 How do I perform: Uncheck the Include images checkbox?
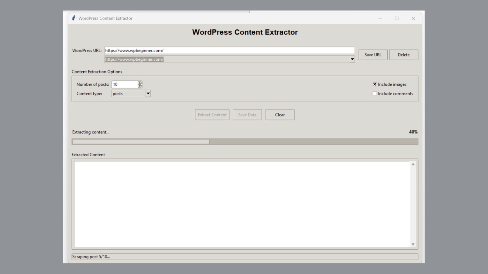(x=375, y=84)
